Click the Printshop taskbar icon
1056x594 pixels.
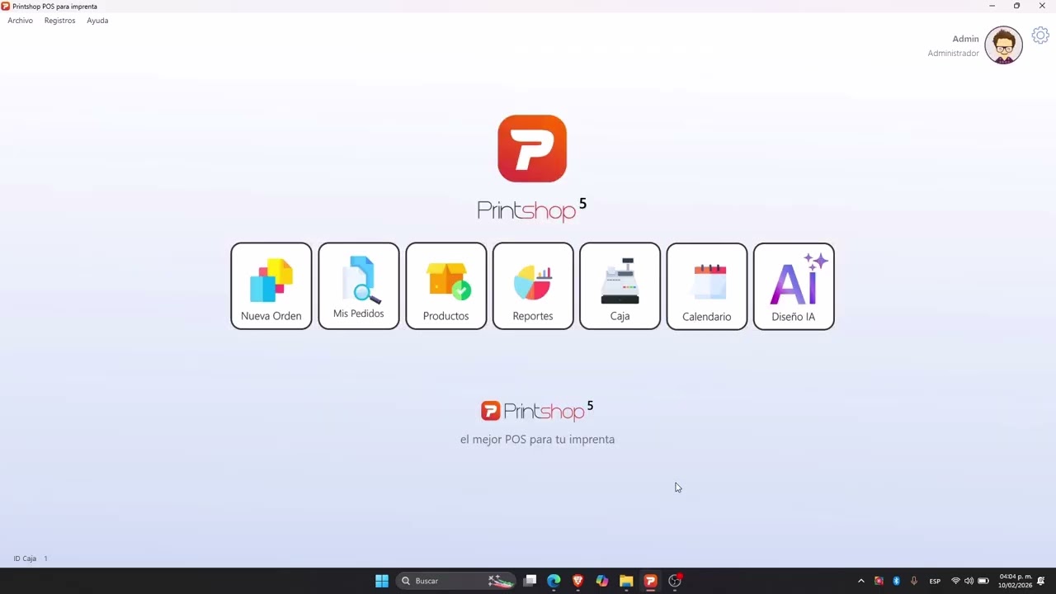650,581
